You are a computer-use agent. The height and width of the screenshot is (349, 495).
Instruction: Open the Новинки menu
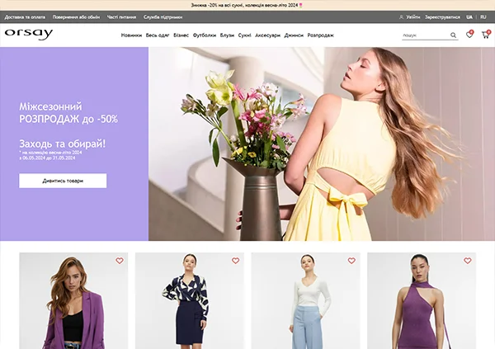coord(131,35)
